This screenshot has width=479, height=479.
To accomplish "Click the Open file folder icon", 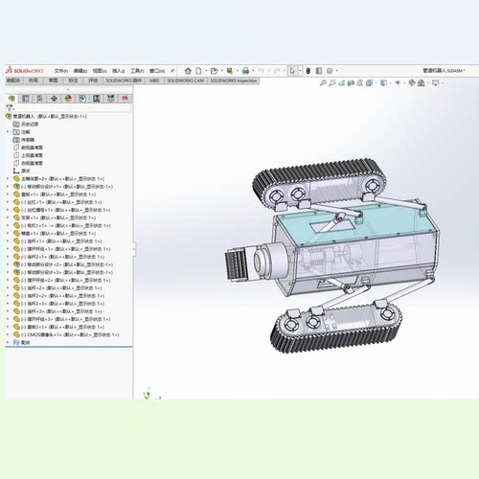I will (214, 71).
